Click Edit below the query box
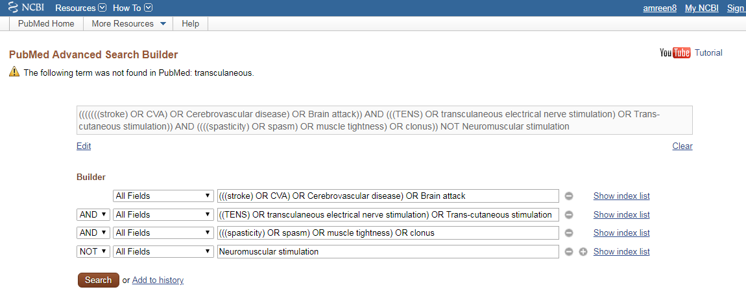This screenshot has width=746, height=307. [84, 146]
